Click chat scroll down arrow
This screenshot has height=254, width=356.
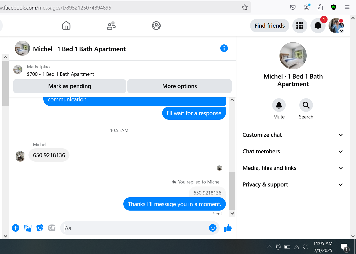pos(232,214)
